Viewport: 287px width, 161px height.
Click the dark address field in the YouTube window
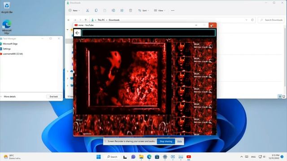[148, 33]
